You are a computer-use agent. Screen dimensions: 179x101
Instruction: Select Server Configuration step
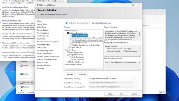pyautogui.click(x=44, y=54)
